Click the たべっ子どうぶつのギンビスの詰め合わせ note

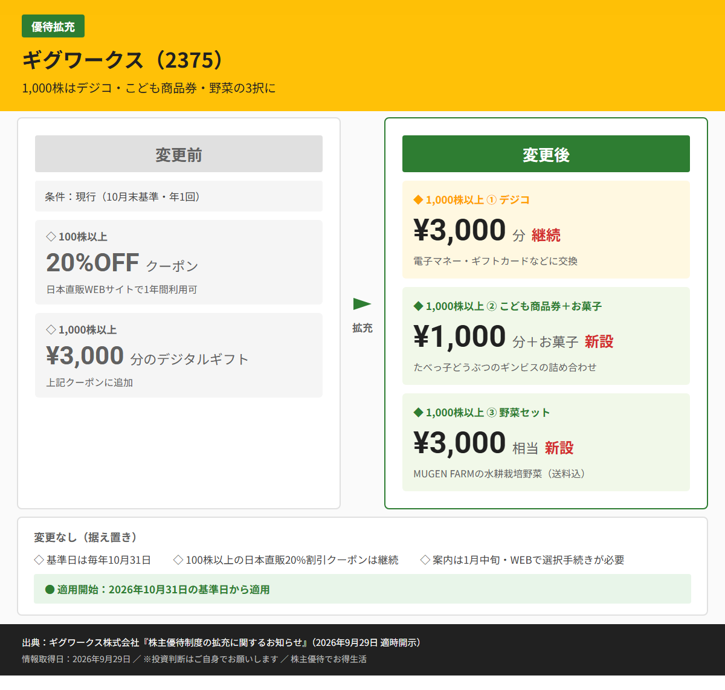504,367
